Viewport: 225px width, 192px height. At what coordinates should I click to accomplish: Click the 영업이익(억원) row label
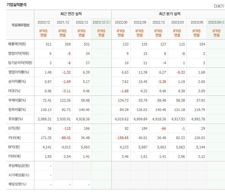[x=19, y=53]
